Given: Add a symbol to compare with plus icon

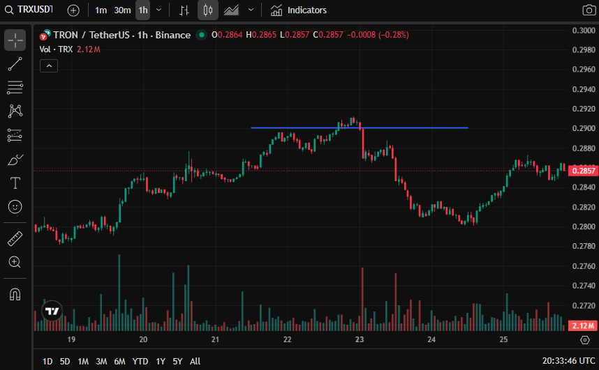Looking at the screenshot, I should click(73, 10).
